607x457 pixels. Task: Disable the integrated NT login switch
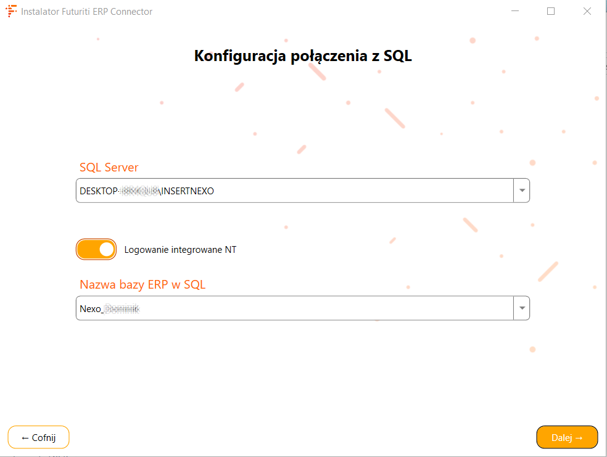coord(96,250)
